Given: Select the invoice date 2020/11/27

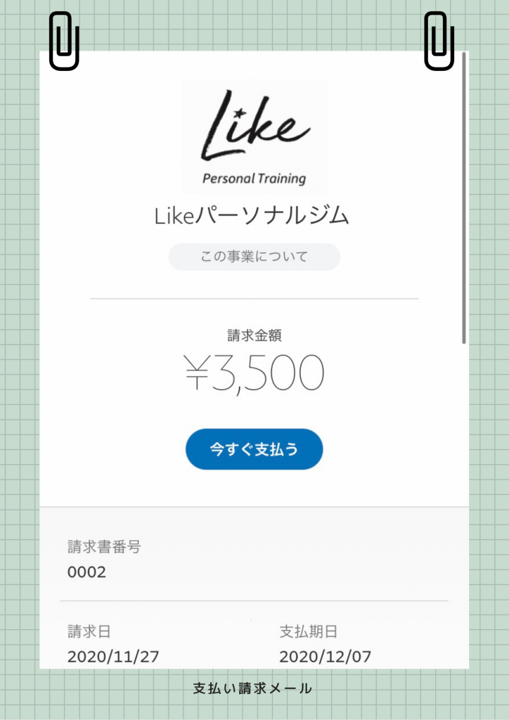Looking at the screenshot, I should [113, 657].
